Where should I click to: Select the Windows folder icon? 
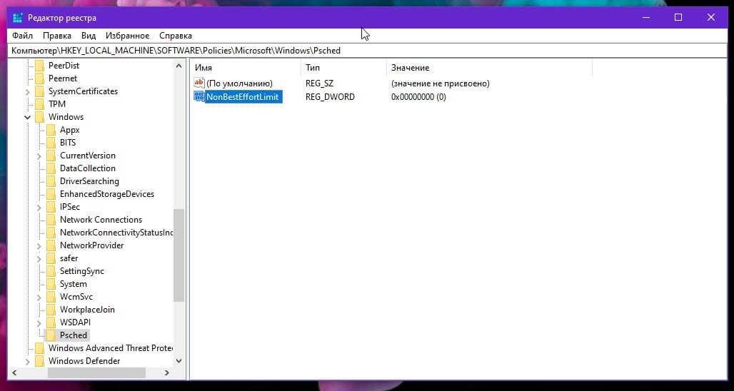[40, 117]
